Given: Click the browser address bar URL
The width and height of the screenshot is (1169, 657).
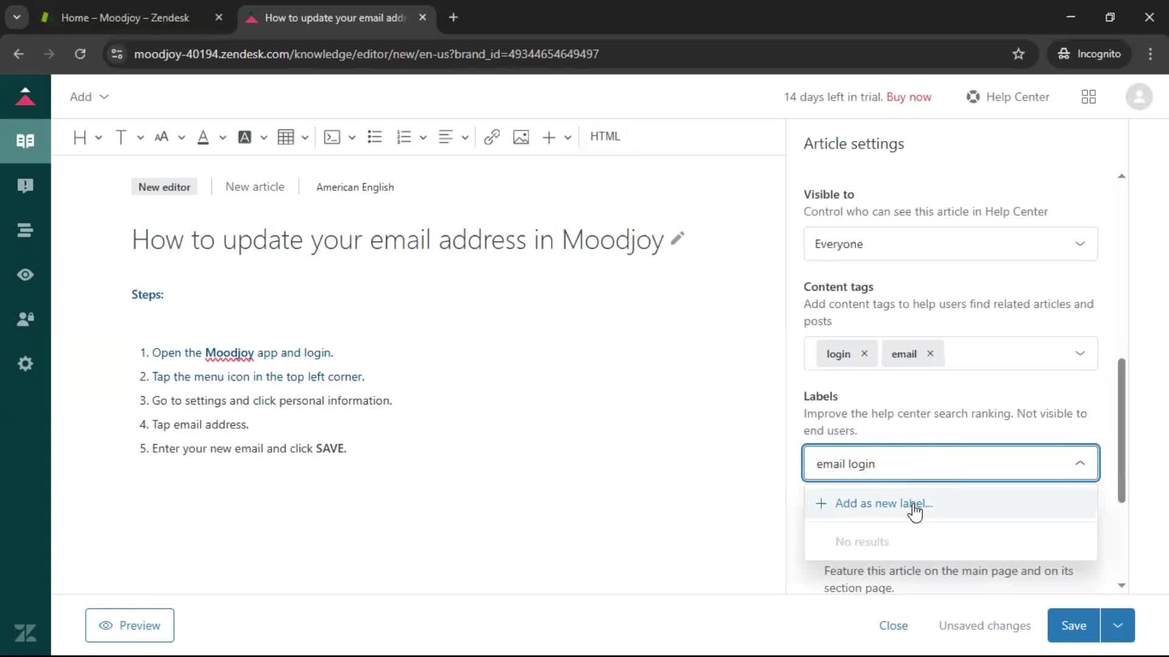Looking at the screenshot, I should pyautogui.click(x=367, y=54).
